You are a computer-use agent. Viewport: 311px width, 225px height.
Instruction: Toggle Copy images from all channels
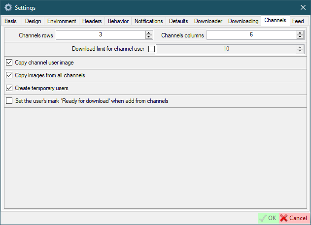[9, 75]
